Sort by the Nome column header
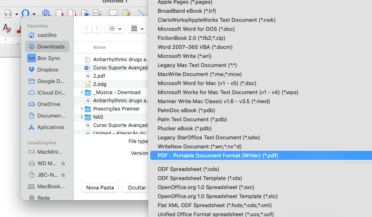Image resolution: width=372 pixels, height=217 pixels. pyautogui.click(x=99, y=47)
